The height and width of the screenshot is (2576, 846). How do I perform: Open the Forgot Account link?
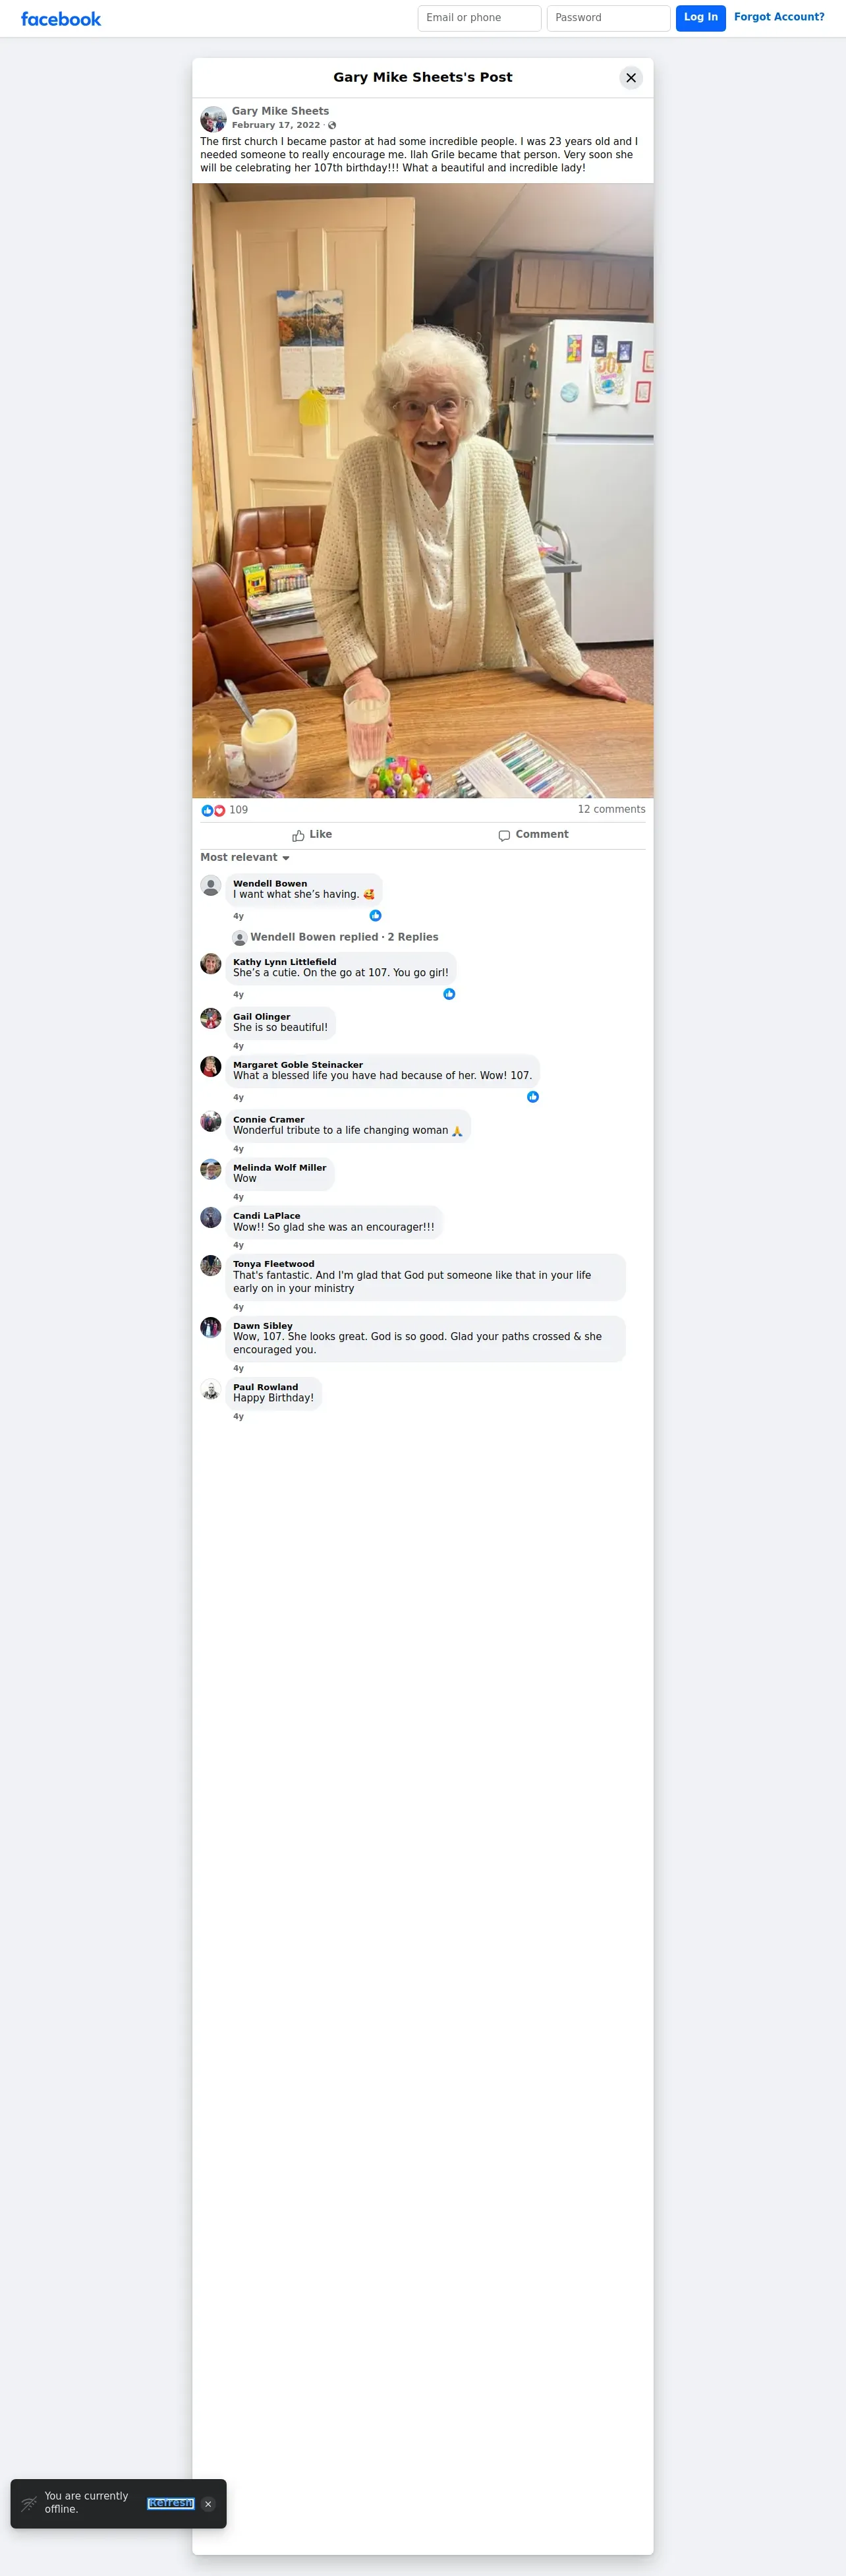pos(779,17)
